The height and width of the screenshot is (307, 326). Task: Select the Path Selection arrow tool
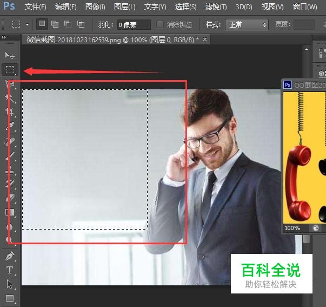[10, 284]
